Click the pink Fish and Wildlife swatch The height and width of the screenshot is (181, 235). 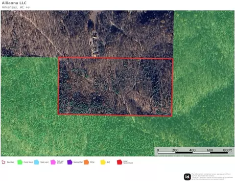(x=53, y=162)
